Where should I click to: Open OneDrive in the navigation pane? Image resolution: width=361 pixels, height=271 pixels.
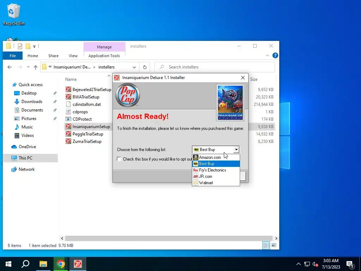tap(27, 147)
